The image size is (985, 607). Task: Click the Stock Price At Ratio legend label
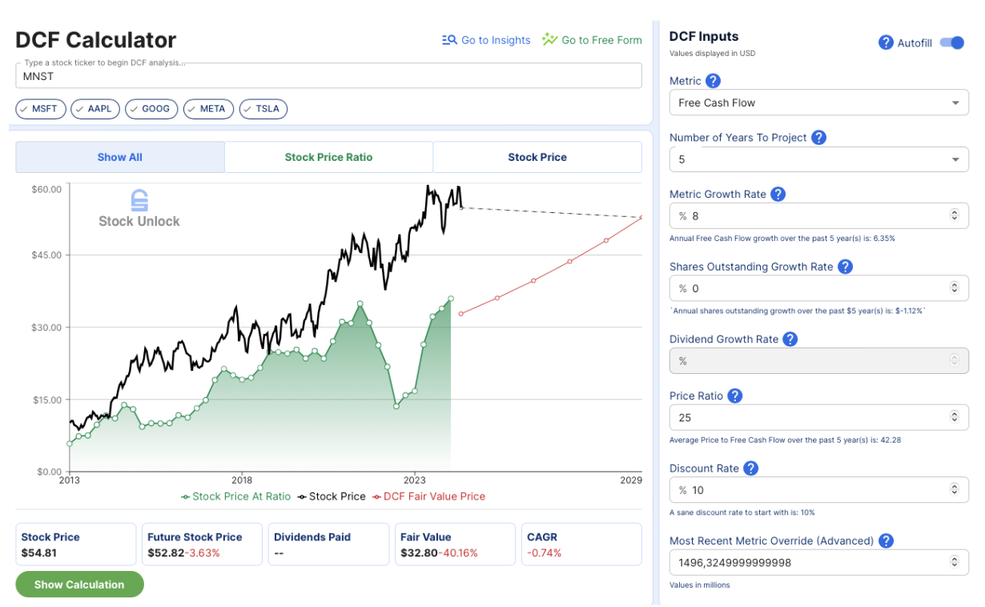point(242,496)
